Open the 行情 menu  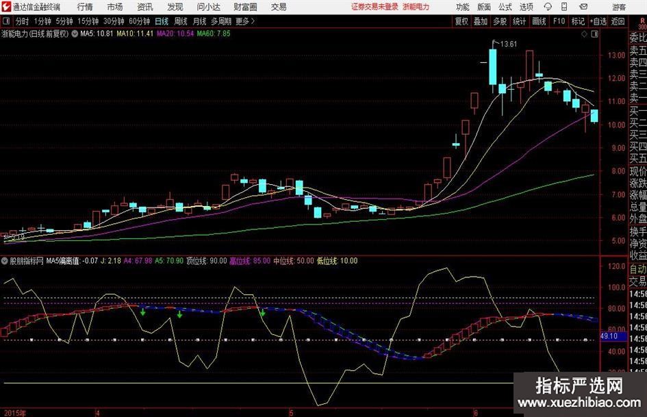pyautogui.click(x=85, y=7)
